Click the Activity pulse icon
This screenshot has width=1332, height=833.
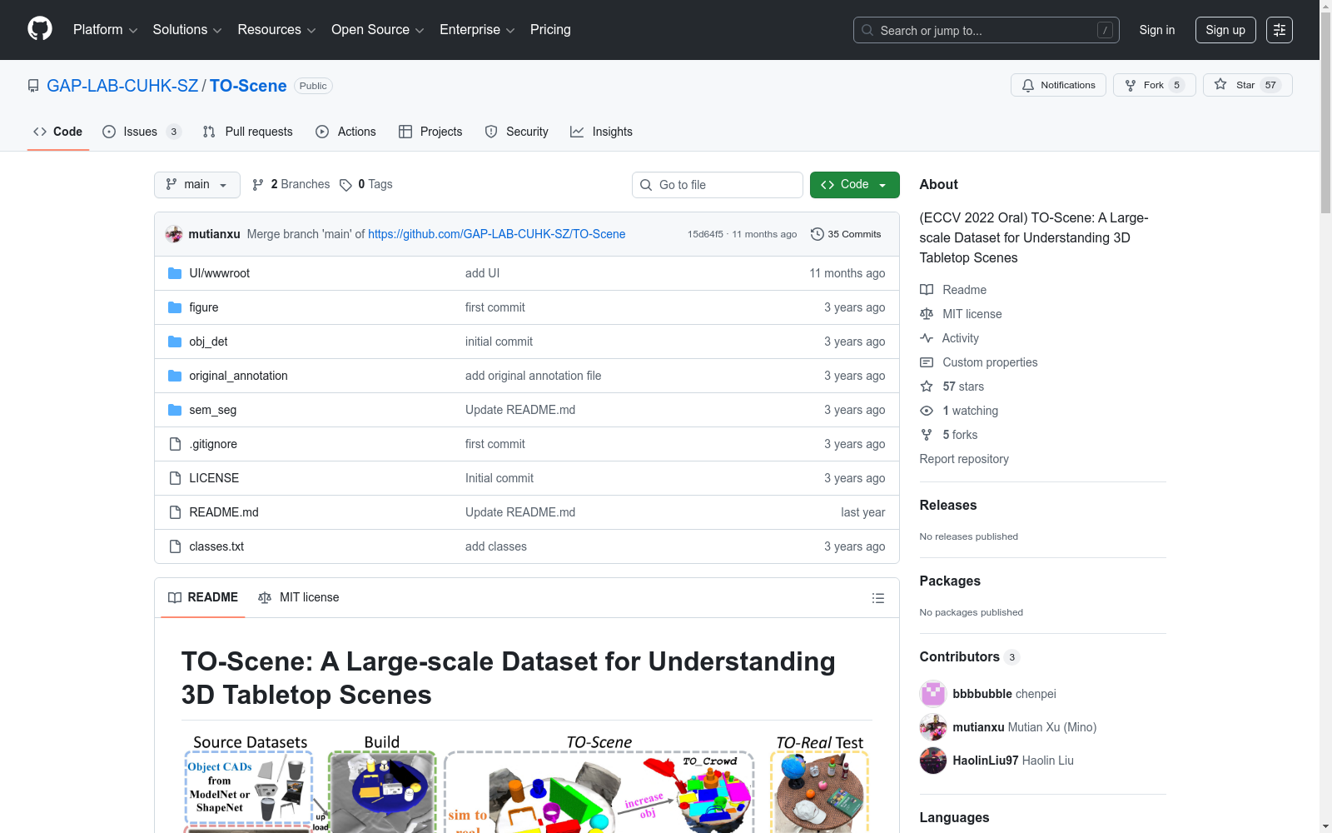(927, 338)
